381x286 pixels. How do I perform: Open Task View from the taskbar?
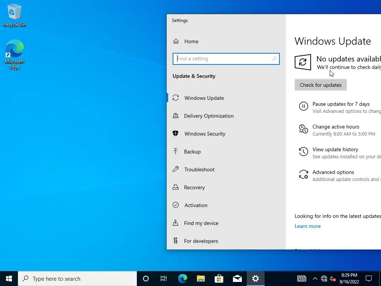click(164, 279)
